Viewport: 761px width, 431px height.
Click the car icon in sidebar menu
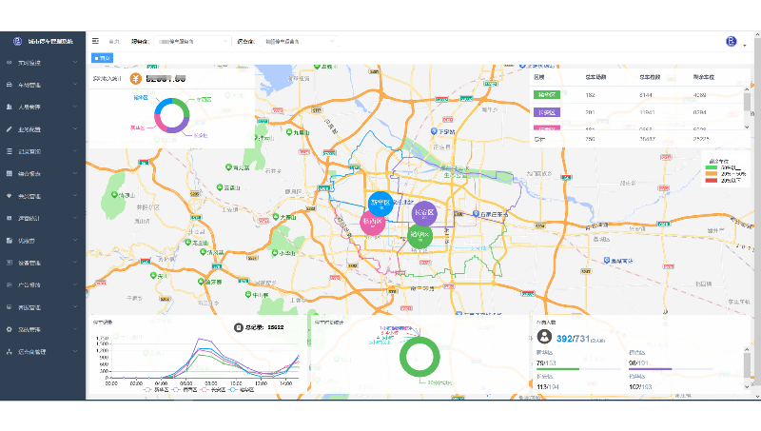coord(10,85)
